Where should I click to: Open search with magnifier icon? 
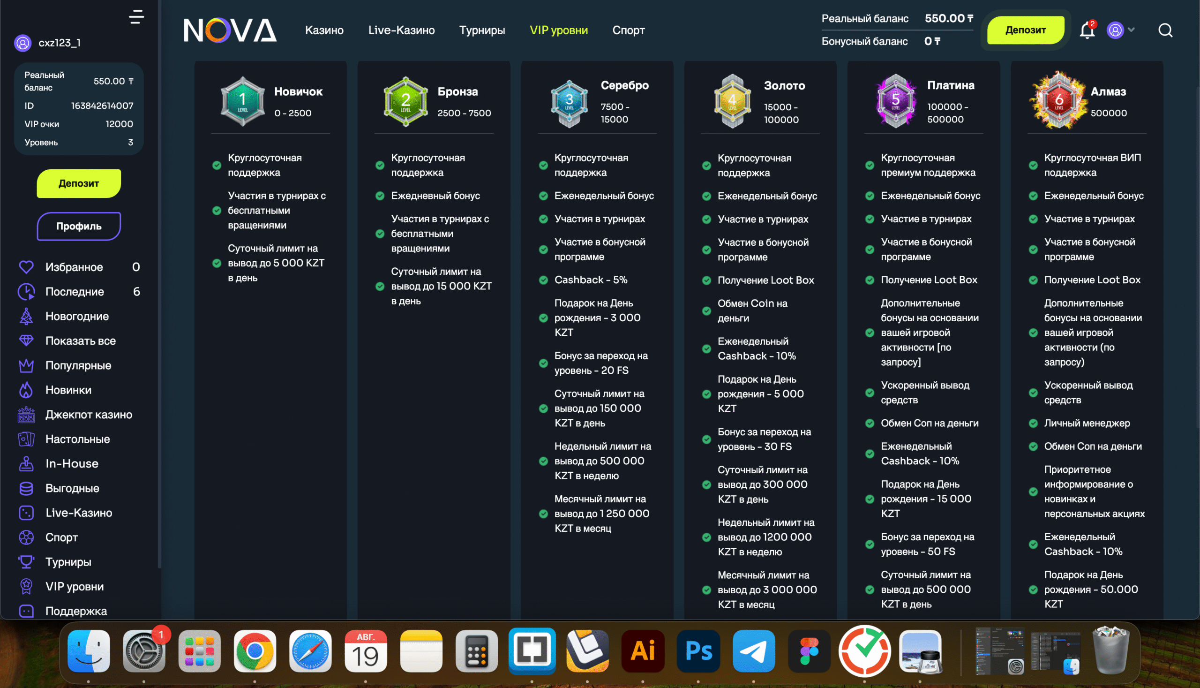pos(1165,30)
